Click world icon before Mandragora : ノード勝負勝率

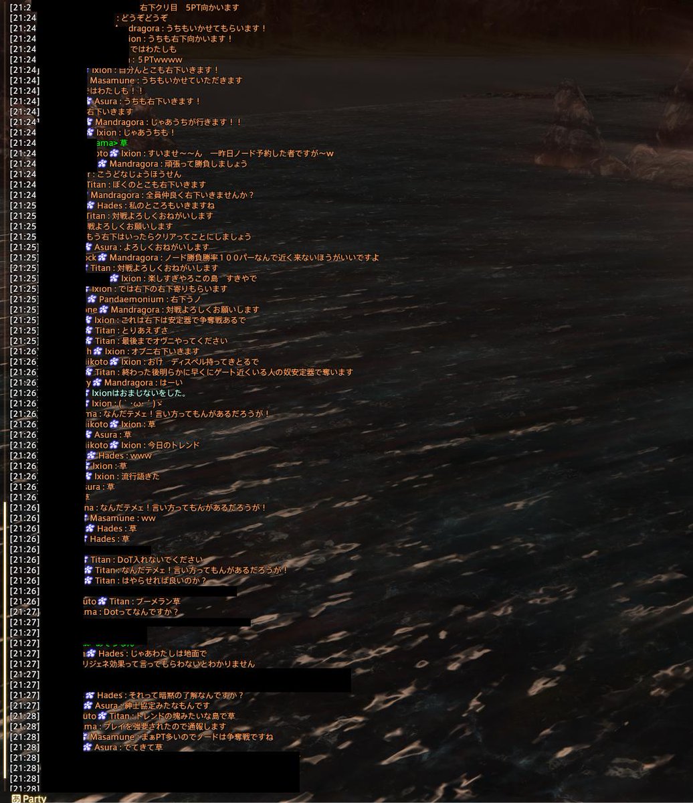click(102, 258)
